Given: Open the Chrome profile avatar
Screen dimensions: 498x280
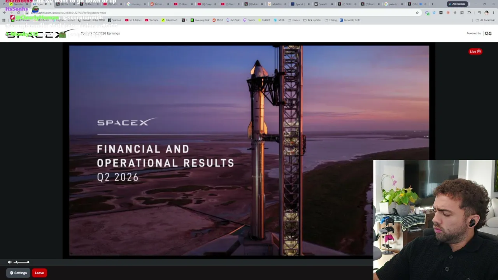Looking at the screenshot, I should [486, 13].
